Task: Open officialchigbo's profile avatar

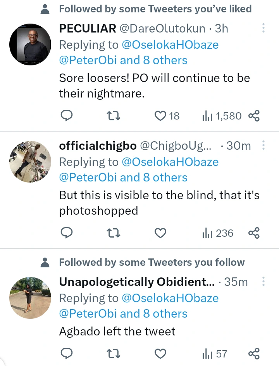Action: click(30, 161)
